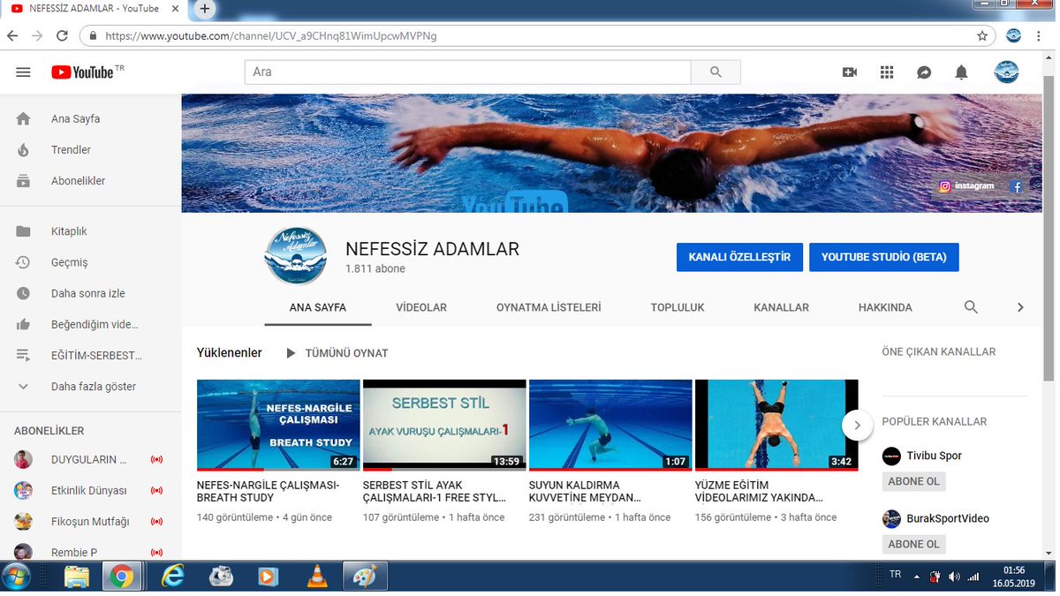The height and width of the screenshot is (596, 1060).
Task: Select the ANA SAYFA channel tab
Action: click(x=318, y=307)
